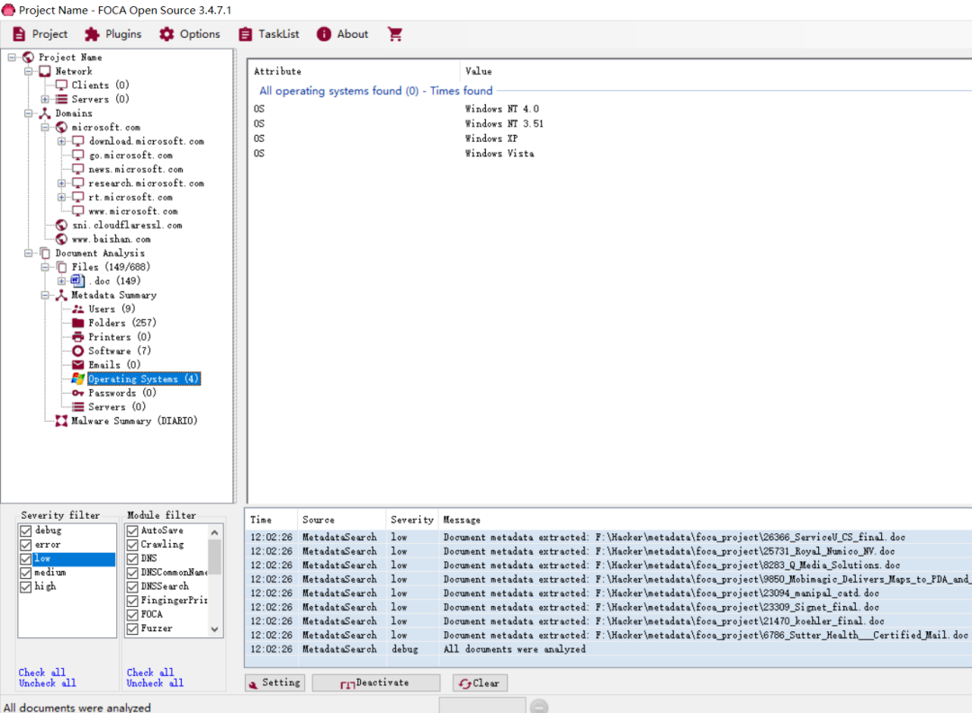The width and height of the screenshot is (972, 713).
Task: Click the Passwords key icon
Action: [78, 393]
